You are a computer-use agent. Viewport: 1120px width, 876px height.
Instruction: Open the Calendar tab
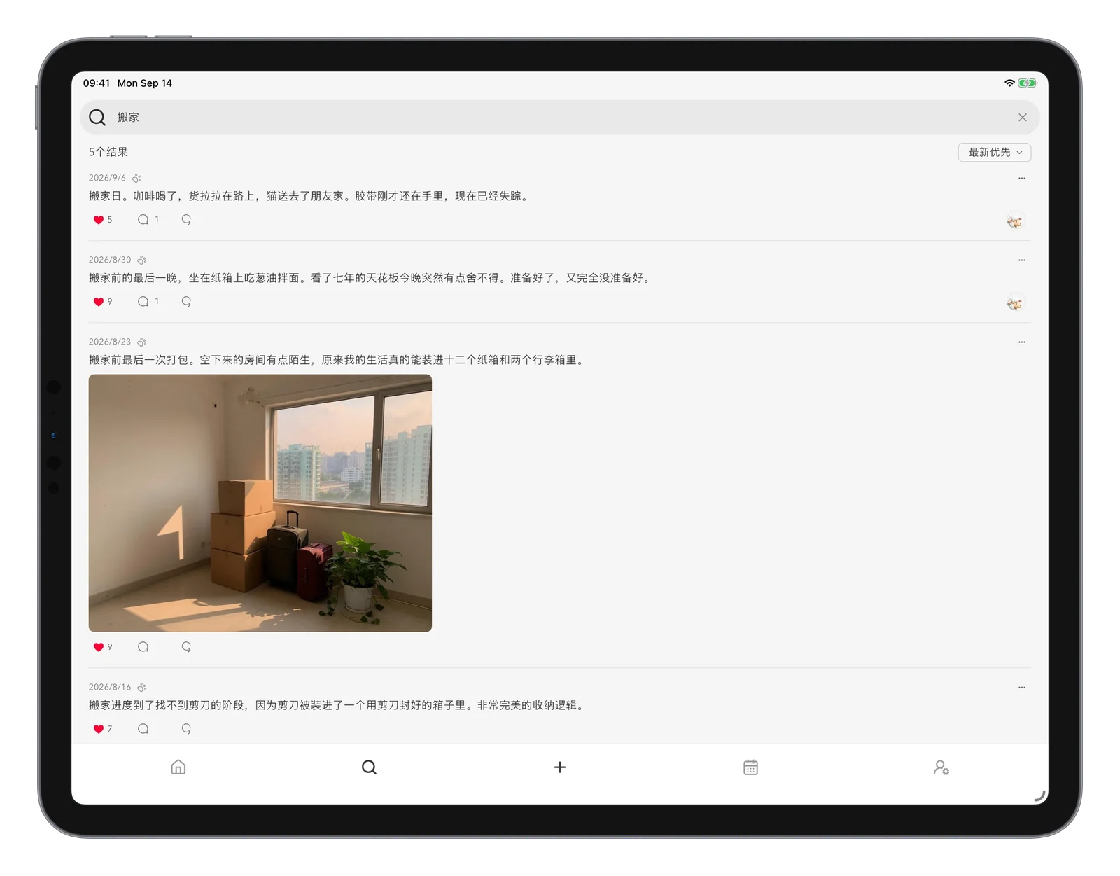[750, 767]
